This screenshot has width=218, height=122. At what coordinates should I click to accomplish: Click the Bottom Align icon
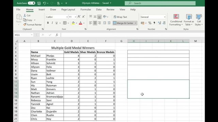pyautogui.click(x=99, y=17)
